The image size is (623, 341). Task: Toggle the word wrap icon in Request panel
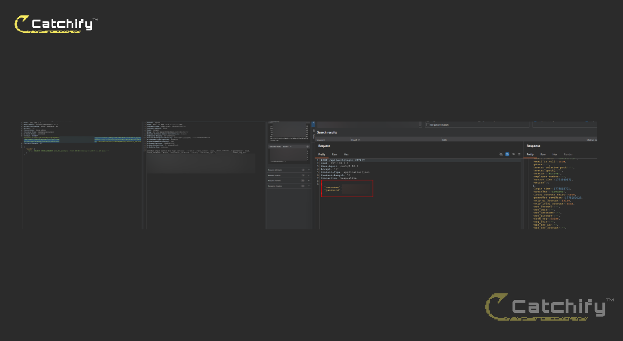click(507, 154)
